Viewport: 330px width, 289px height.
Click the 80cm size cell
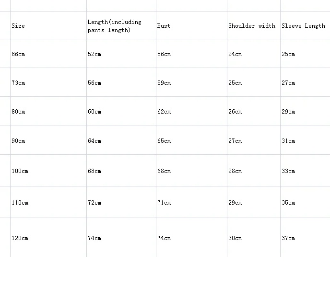(48, 111)
